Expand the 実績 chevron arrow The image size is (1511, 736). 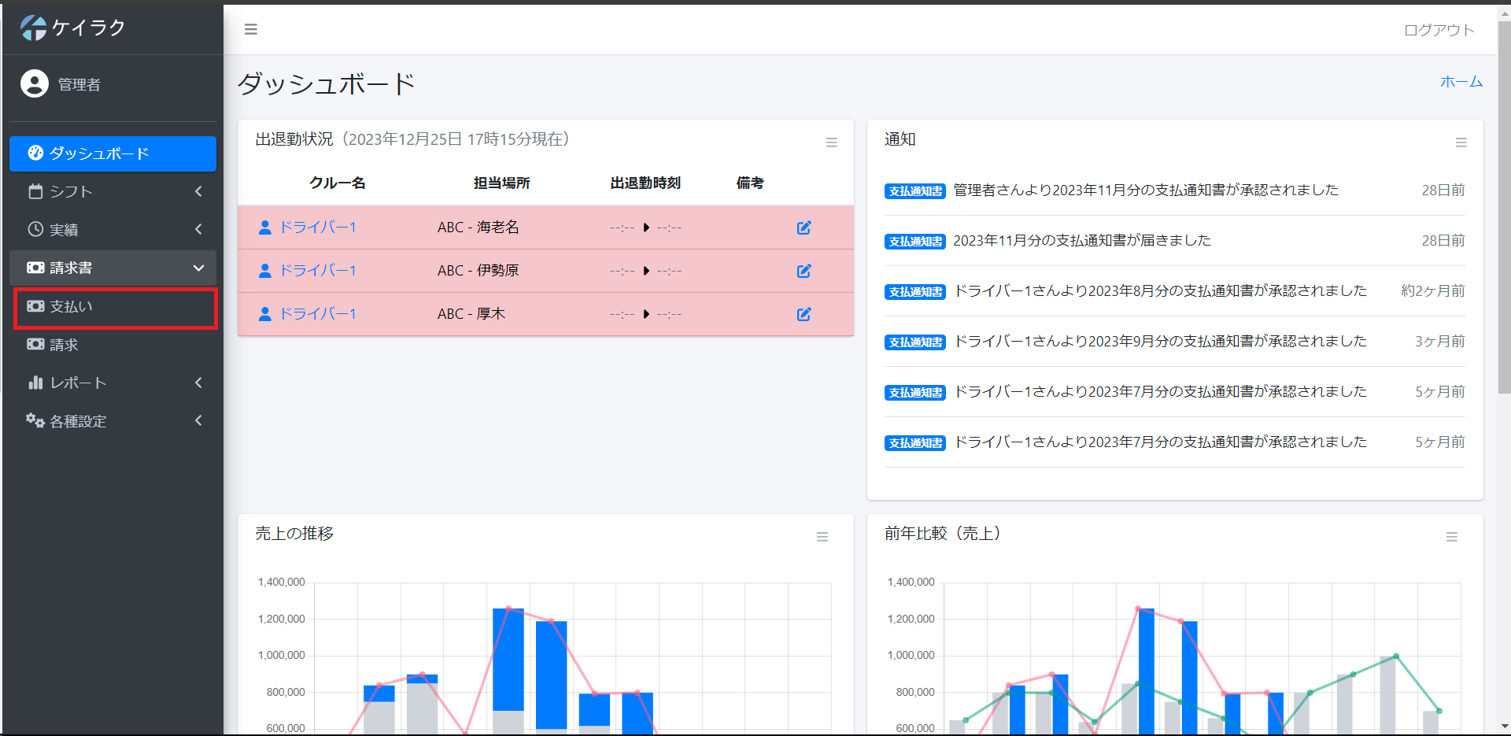pos(198,229)
